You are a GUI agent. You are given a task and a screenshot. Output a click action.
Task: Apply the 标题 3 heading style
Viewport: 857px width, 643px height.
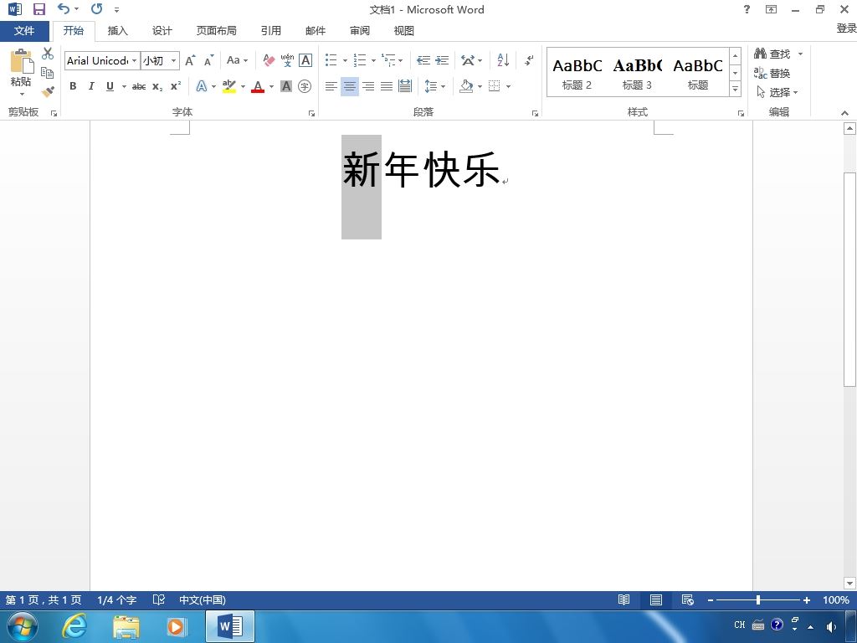(x=637, y=73)
